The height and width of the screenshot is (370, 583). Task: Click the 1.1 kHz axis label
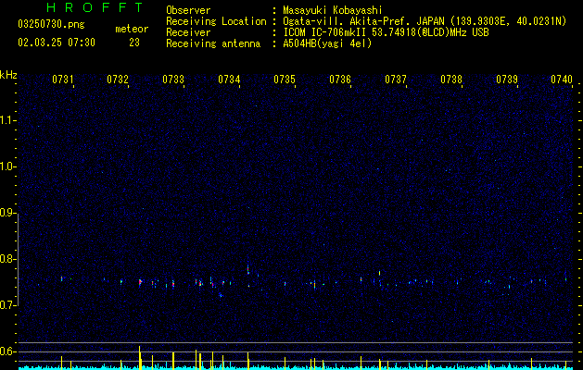coord(6,120)
